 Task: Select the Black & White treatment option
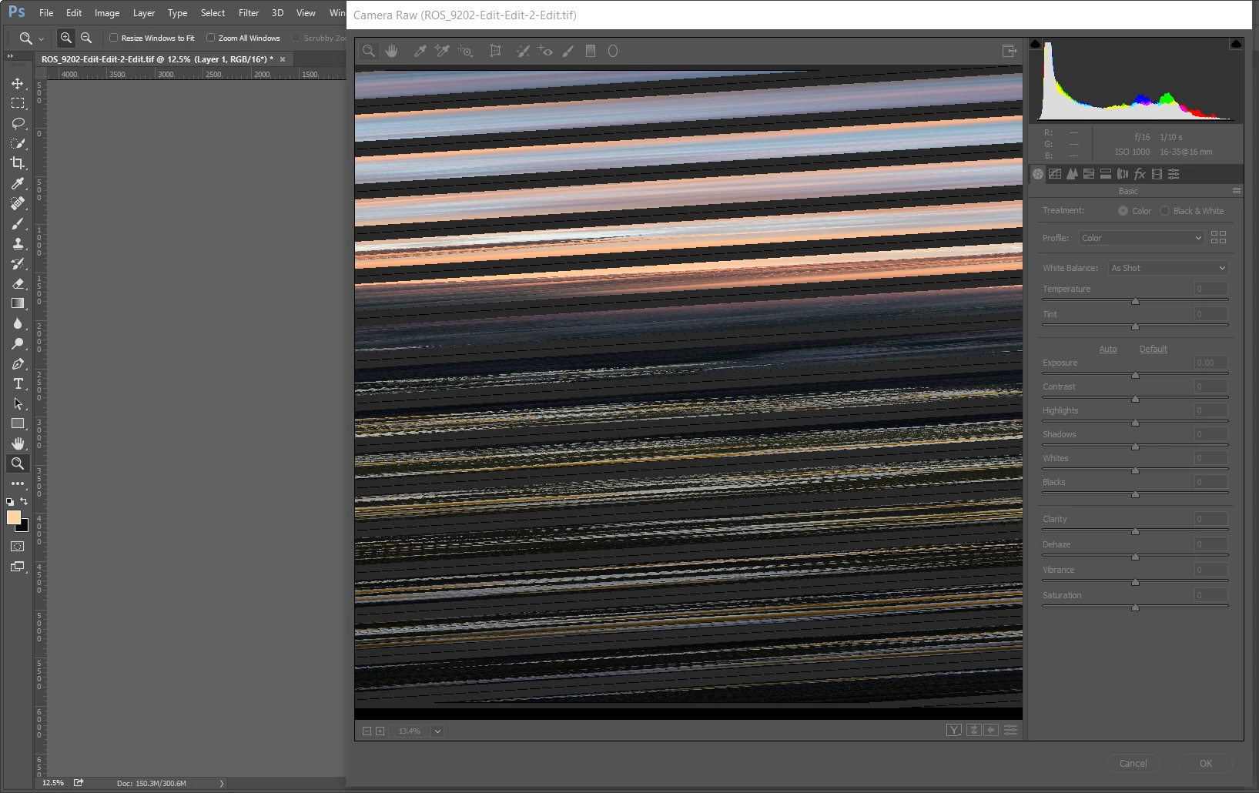pos(1164,211)
